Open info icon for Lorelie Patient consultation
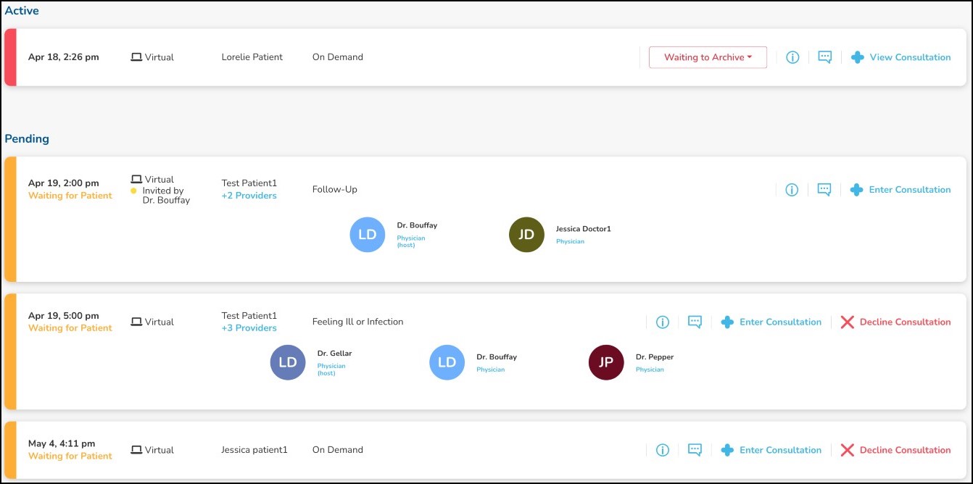The width and height of the screenshot is (973, 484). 792,57
